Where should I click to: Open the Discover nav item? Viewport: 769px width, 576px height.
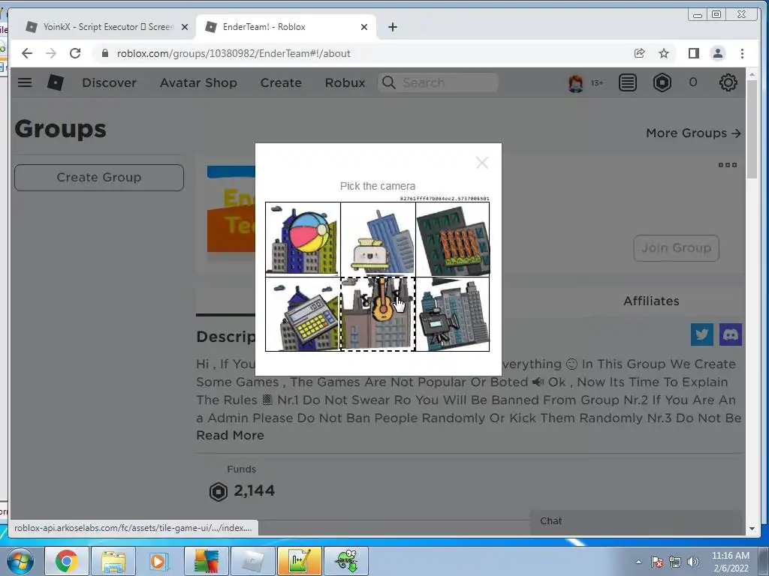(x=110, y=82)
